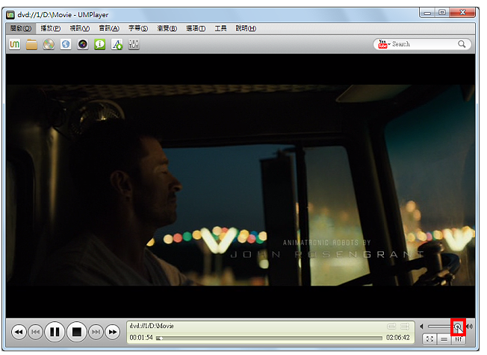Skip to previous chapter button

coord(35,332)
